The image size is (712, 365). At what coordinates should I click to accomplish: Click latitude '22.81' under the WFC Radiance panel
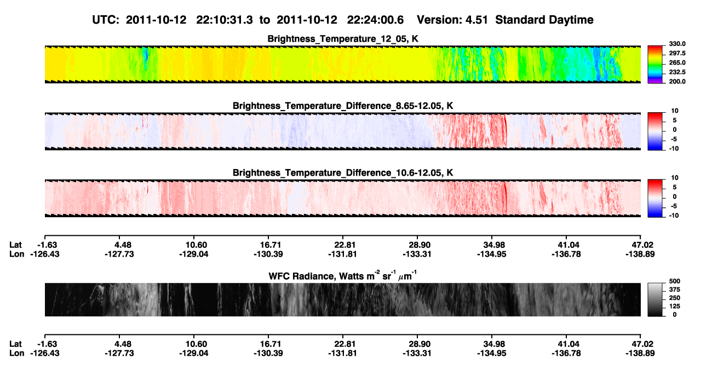(343, 344)
